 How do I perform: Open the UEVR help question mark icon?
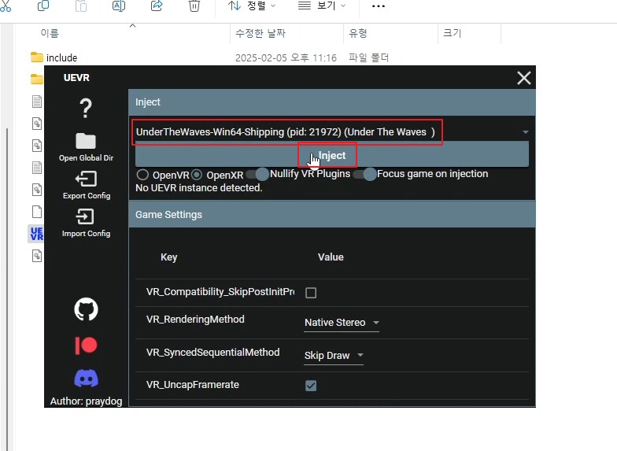85,109
